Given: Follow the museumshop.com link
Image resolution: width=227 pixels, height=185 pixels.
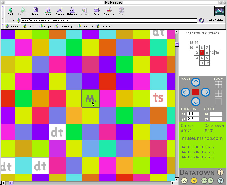Looking at the screenshot, I should (202, 138).
